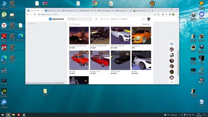
Task: Skip to the next track in VK player
Action: coord(107,19)
